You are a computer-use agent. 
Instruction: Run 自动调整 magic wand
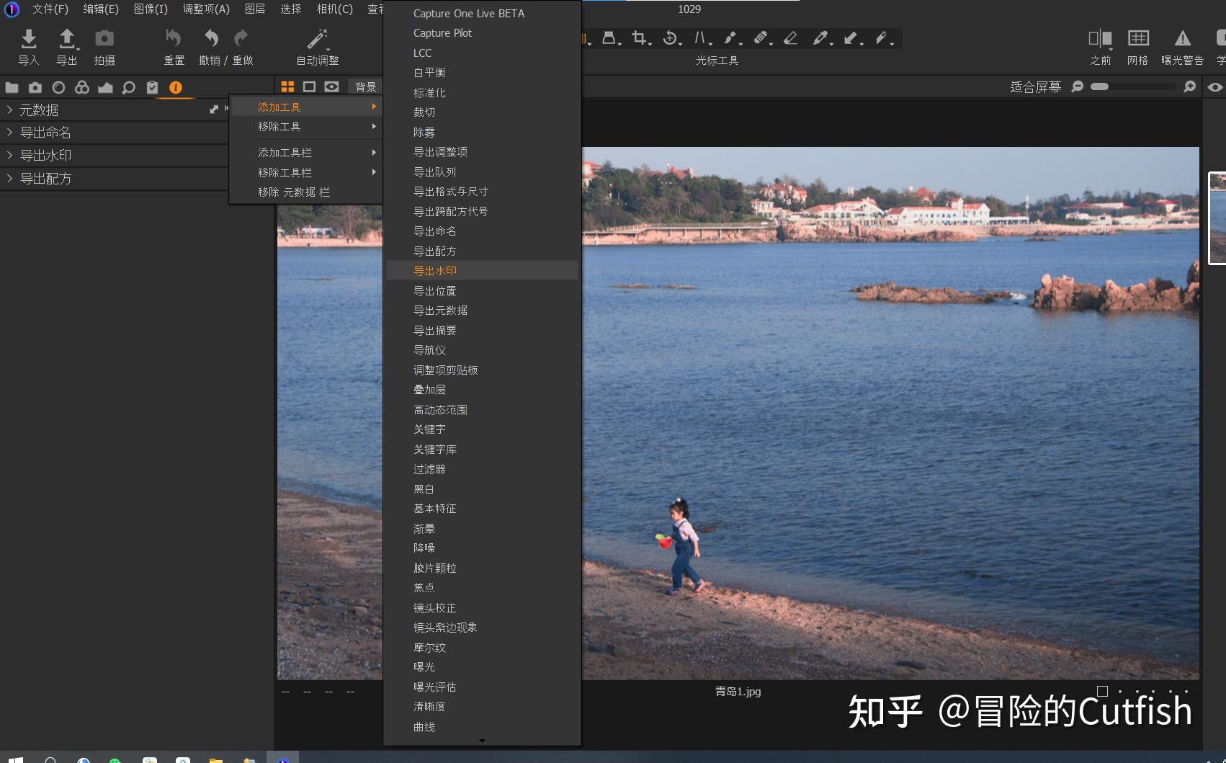click(317, 38)
